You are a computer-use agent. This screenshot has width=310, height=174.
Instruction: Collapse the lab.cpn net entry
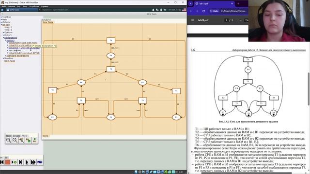[1, 25]
